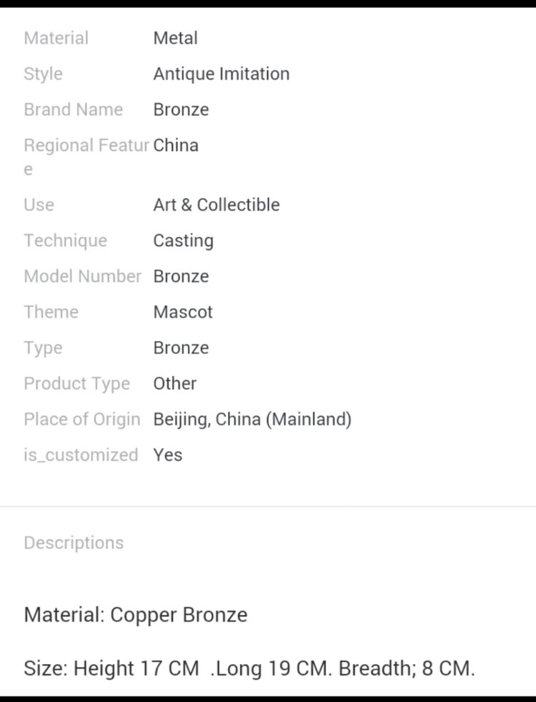Viewport: 536px width, 702px height.
Task: Tap the Product Type label
Action: click(x=76, y=383)
